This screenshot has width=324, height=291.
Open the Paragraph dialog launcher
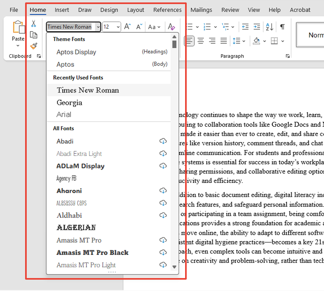(288, 56)
